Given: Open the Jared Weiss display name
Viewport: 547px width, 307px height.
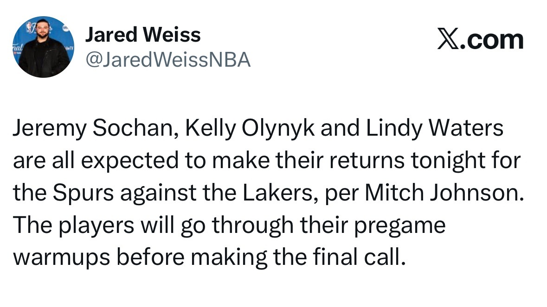Looking at the screenshot, I should coord(143,35).
